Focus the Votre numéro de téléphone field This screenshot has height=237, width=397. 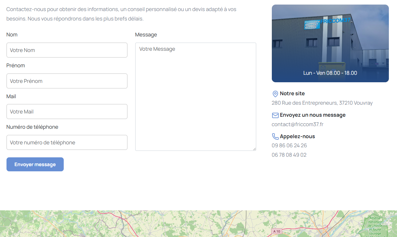tap(67, 142)
